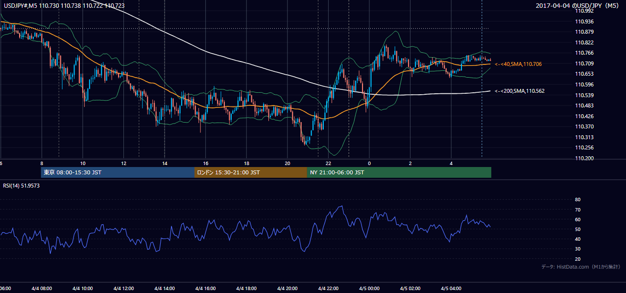Click the 4/4 12:00 time label
The image size is (626, 293).
point(123,288)
